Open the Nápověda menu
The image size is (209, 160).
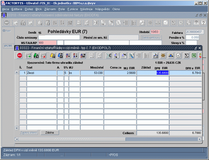pyautogui.click(x=102, y=9)
